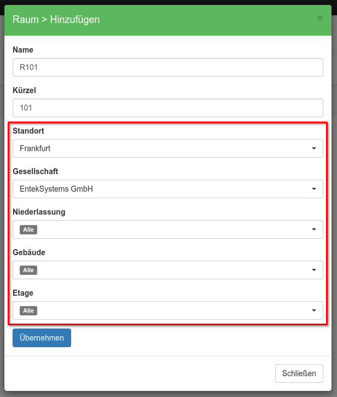Click the caret arrow in Standort field
The image size is (337, 397).
click(314, 148)
